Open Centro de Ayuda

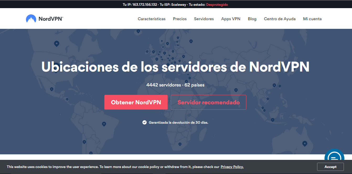[x=280, y=19]
